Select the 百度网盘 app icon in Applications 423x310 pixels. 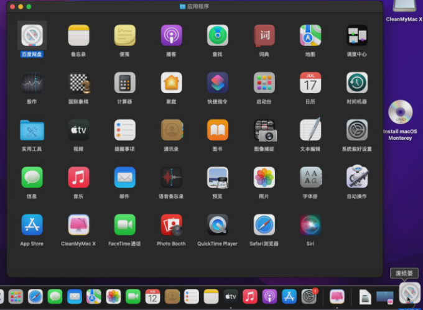point(32,35)
